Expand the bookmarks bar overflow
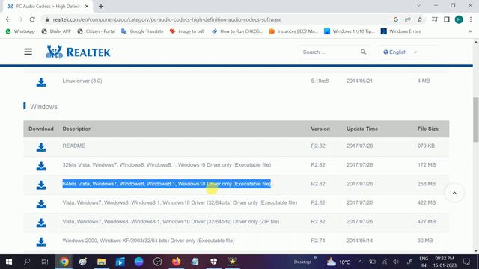 [x=470, y=31]
